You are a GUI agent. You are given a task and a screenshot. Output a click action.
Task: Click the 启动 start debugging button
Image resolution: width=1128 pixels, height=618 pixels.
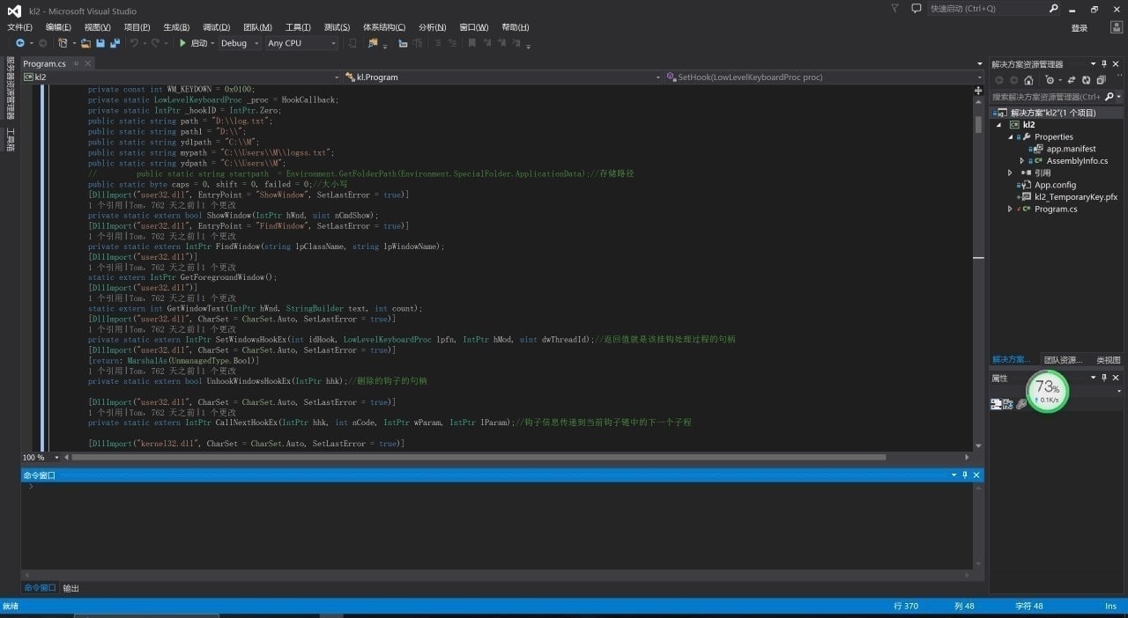click(194, 43)
